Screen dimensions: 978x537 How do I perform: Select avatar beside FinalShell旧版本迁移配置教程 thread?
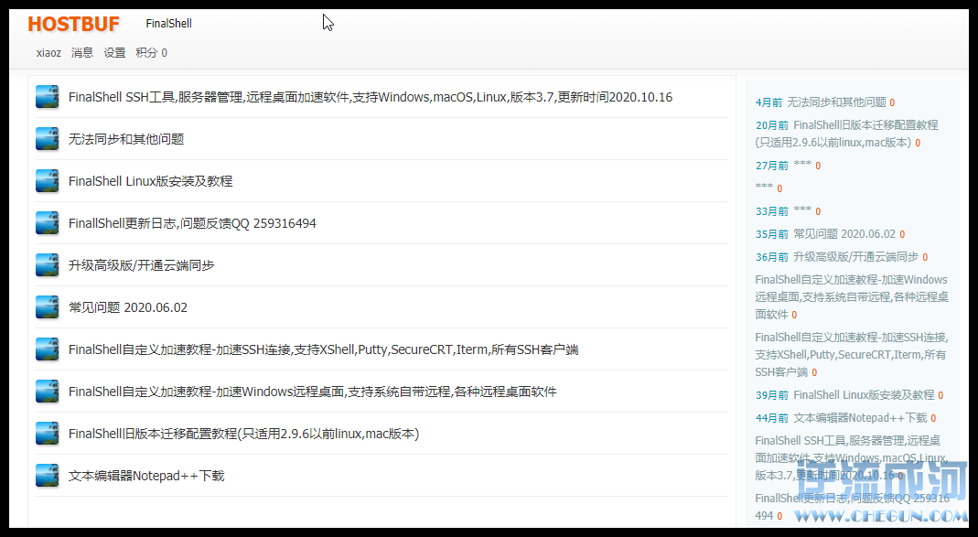pos(47,434)
